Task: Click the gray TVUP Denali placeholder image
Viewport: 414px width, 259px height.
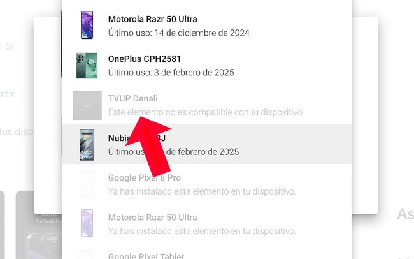Action: click(87, 105)
